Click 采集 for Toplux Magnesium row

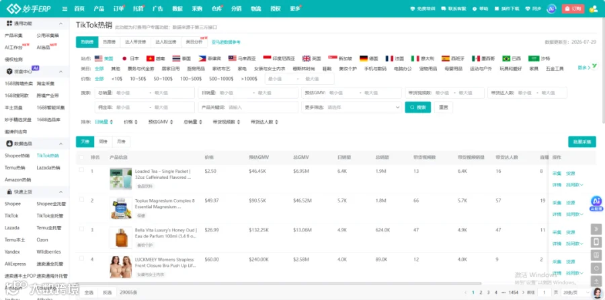coord(557,202)
